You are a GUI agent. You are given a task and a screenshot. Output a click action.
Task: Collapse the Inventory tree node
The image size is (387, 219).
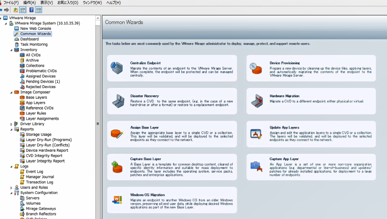point(11,50)
